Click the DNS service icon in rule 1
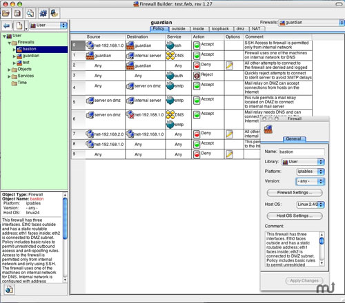The width and height of the screenshot is (345, 303). click(170, 55)
